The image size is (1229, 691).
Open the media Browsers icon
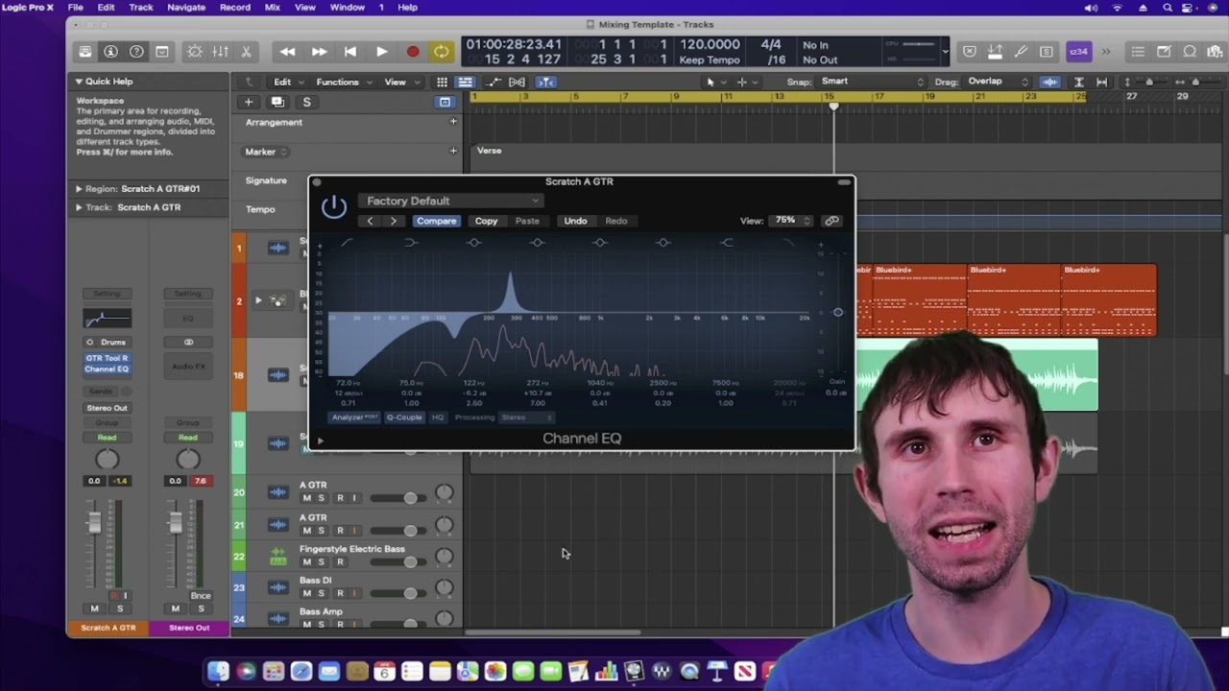pos(1215,52)
